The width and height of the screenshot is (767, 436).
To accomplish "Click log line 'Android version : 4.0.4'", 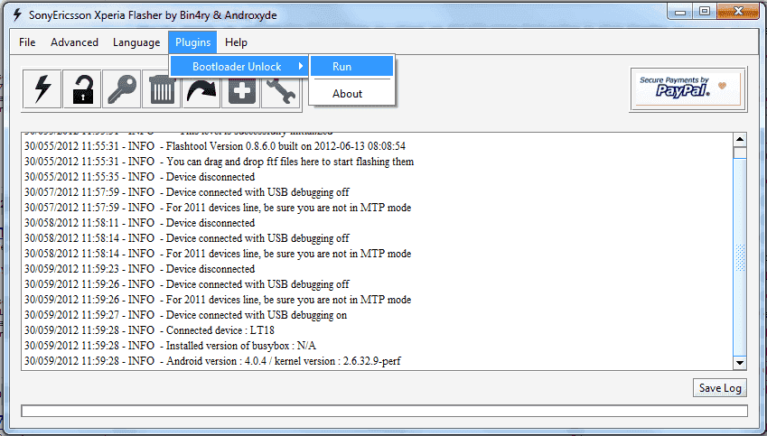I will click(212, 361).
